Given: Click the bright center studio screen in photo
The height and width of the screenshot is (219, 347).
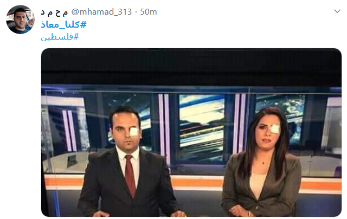Looking at the screenshot, I should 201,124.
